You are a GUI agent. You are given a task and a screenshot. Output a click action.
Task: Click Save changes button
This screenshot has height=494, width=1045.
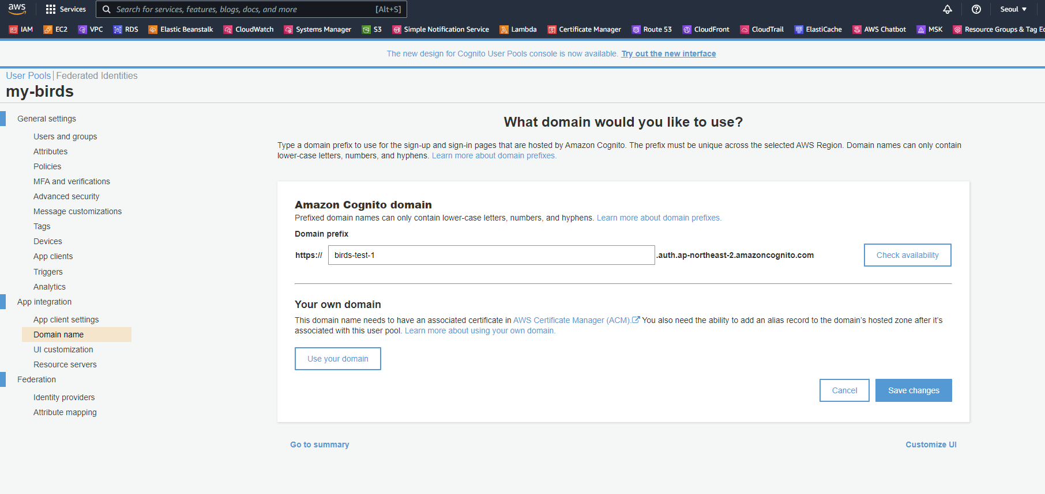pos(914,390)
